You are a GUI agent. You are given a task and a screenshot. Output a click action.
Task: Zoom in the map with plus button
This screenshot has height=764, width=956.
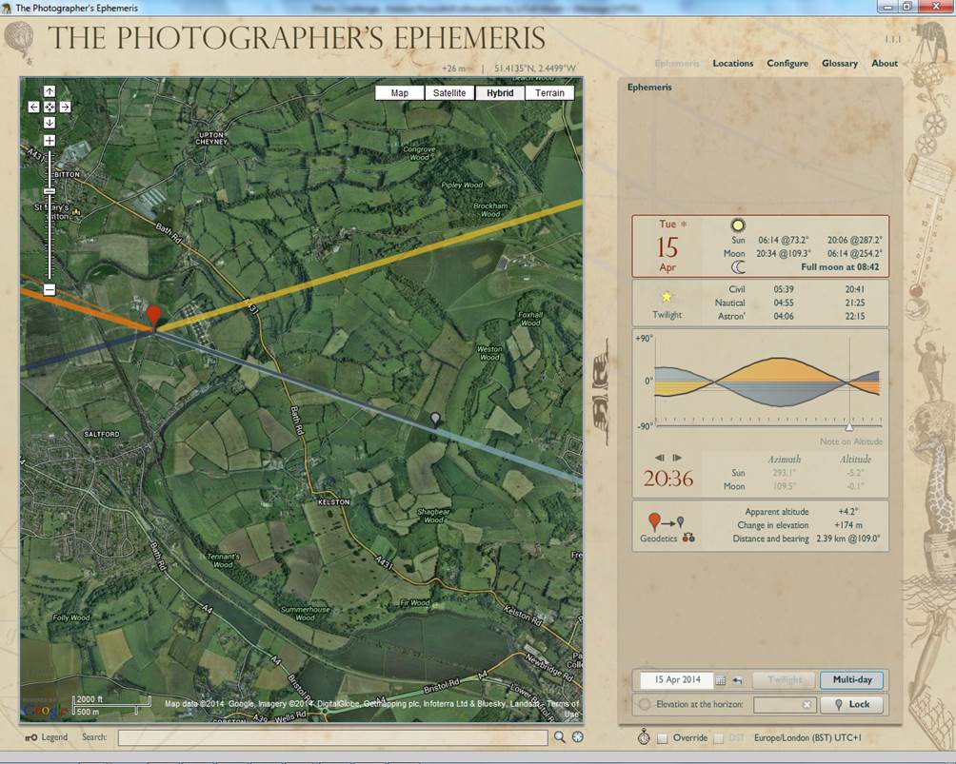pos(50,141)
